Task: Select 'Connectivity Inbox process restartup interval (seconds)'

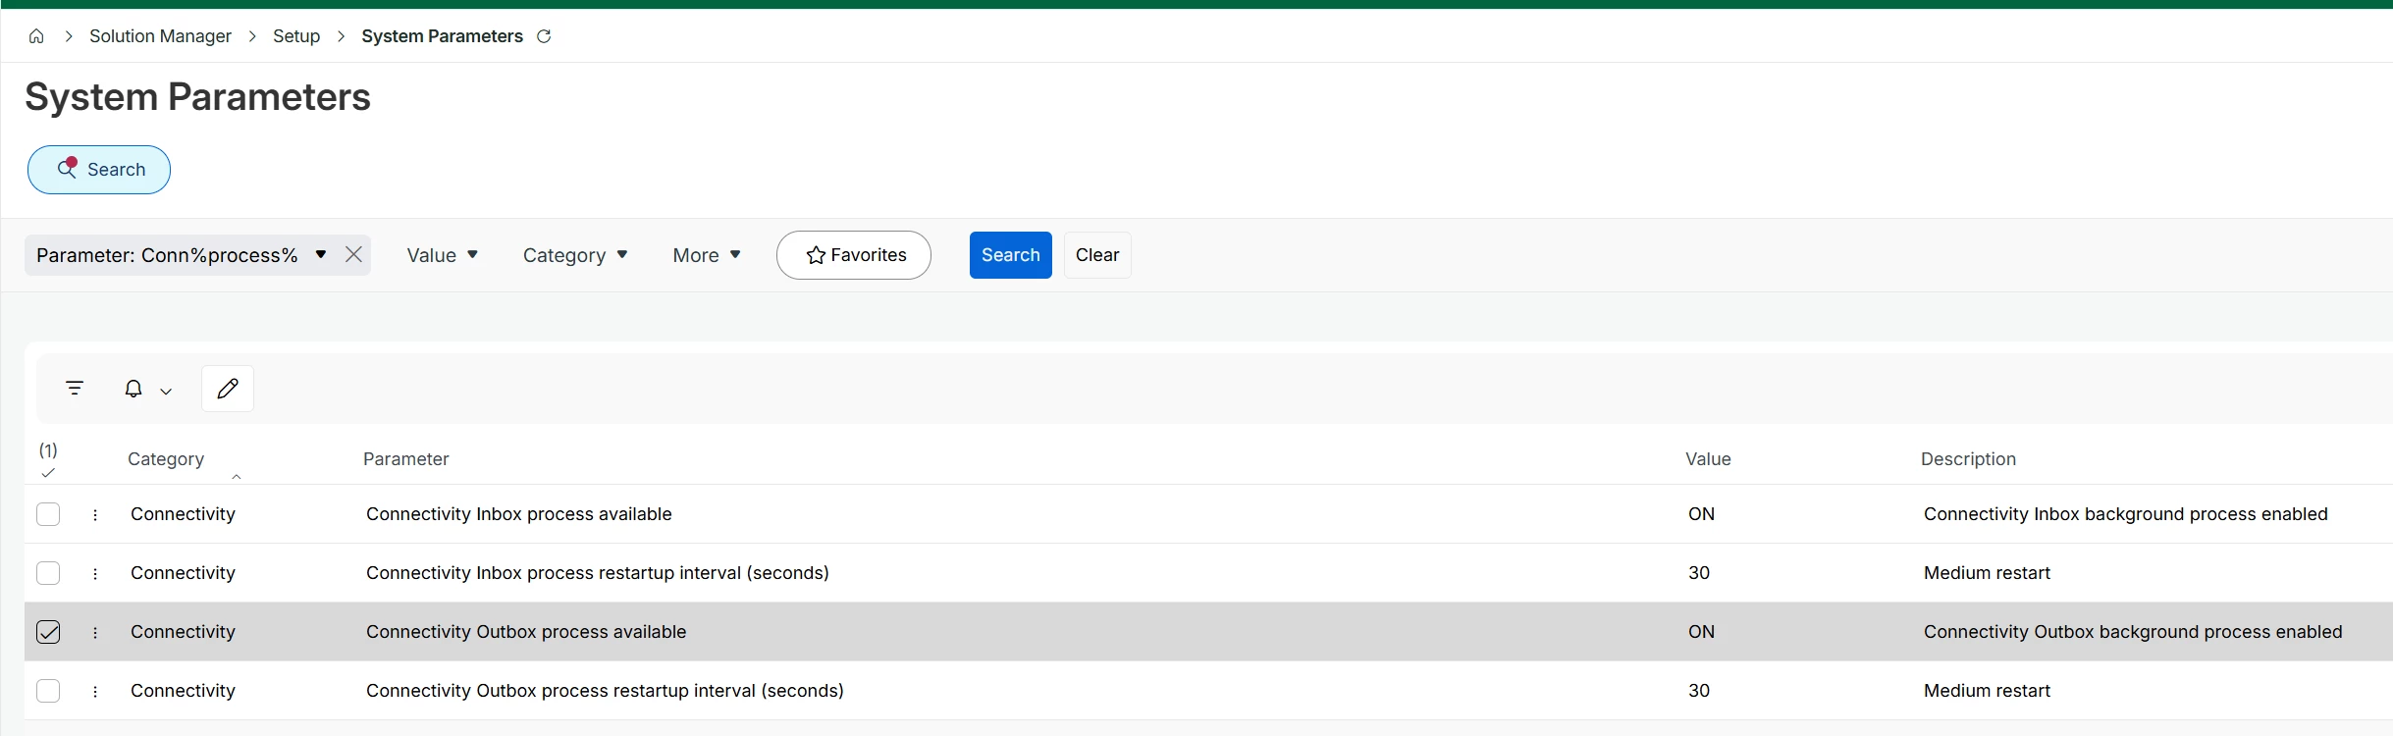Action: 598,573
